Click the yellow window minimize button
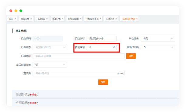The width and height of the screenshot is (185, 112). 16,11
